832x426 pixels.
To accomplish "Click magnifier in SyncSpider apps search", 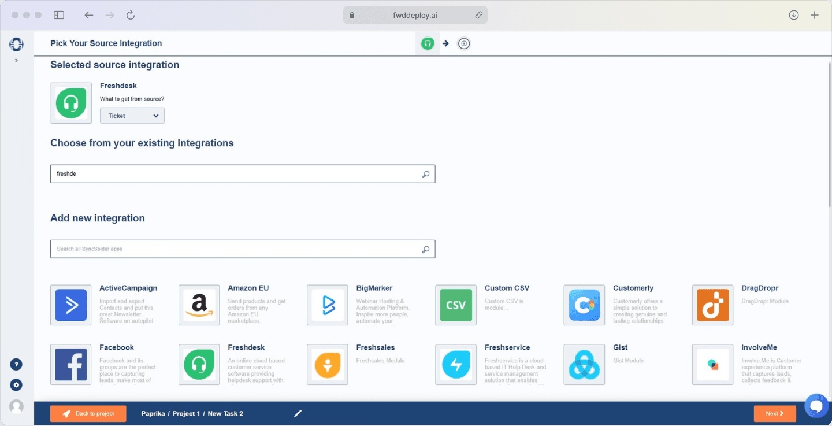I will tap(426, 249).
